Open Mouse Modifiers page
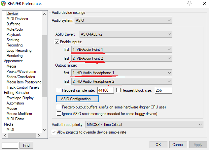 pyautogui.click(x=19, y=114)
